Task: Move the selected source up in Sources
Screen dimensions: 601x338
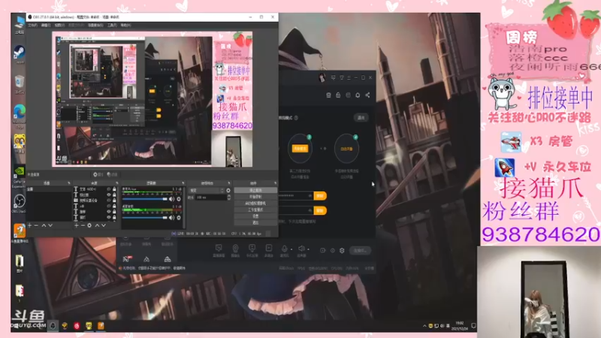Action: (97, 225)
